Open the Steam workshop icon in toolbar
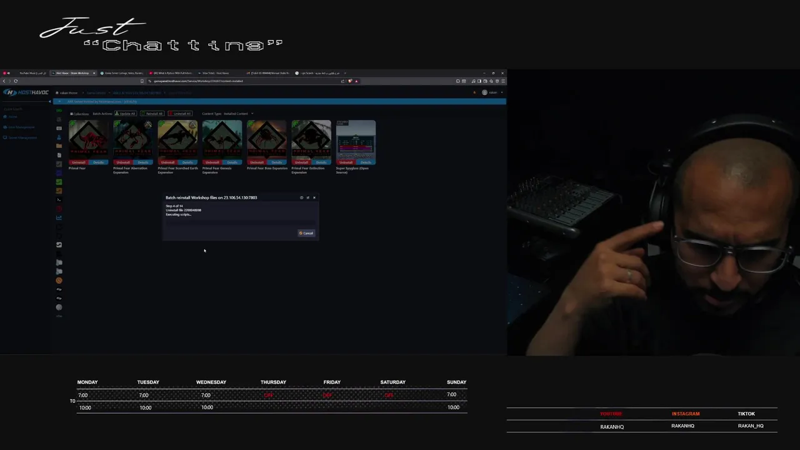Viewport: 800px width, 450px height. (59, 244)
